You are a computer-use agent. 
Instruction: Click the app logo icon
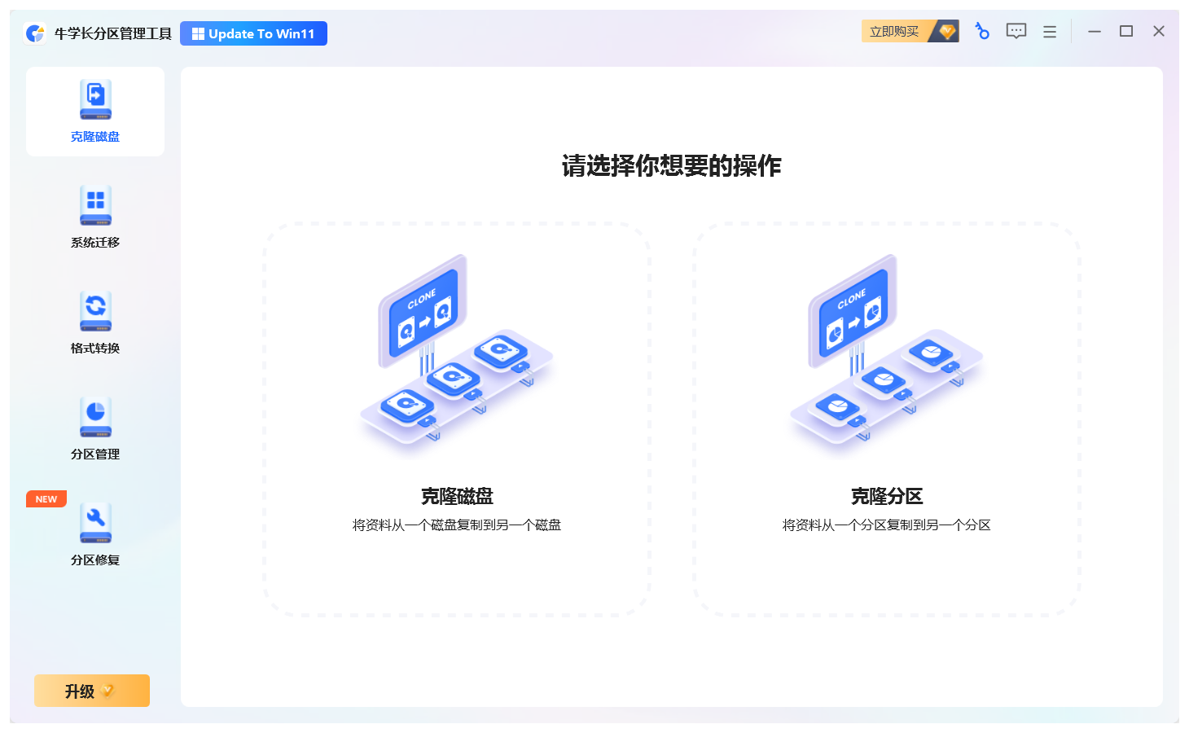tap(35, 33)
